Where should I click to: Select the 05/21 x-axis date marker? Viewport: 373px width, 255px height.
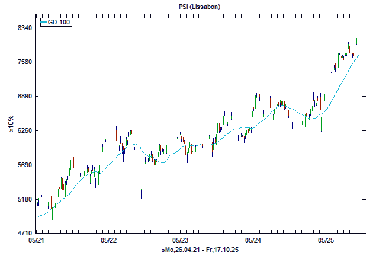click(36, 241)
